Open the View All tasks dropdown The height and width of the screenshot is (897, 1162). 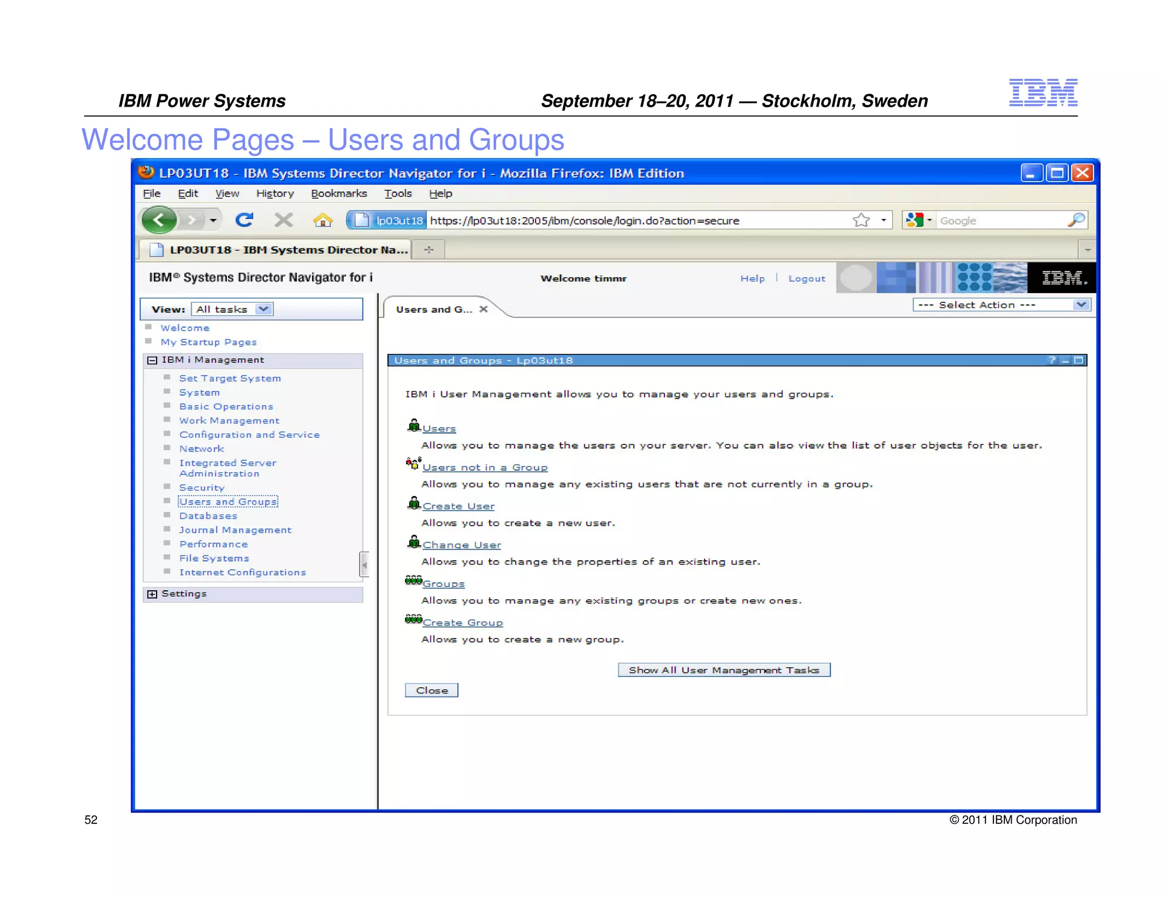coord(232,309)
